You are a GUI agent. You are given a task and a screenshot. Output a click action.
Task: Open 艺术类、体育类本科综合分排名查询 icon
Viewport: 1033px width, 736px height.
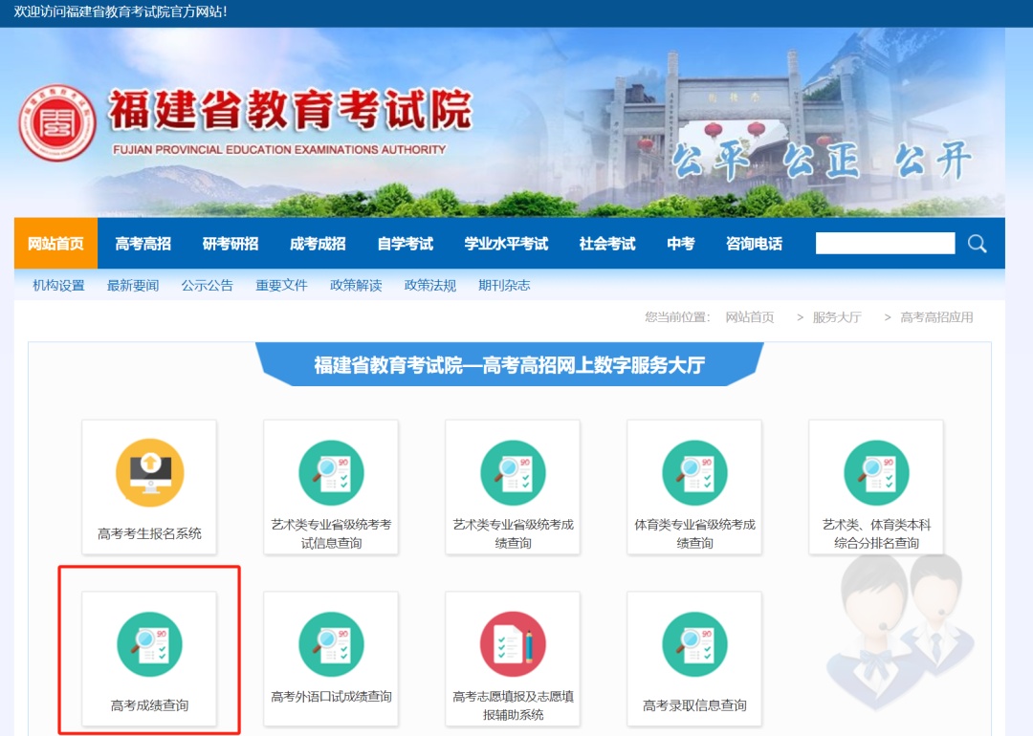(x=875, y=471)
